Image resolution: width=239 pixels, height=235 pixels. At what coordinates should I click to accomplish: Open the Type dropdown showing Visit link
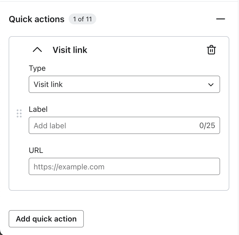tap(124, 85)
